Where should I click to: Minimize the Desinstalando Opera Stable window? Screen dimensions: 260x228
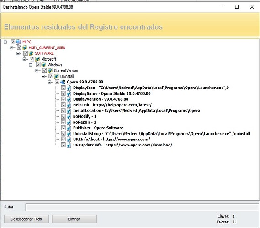[x=222, y=7]
